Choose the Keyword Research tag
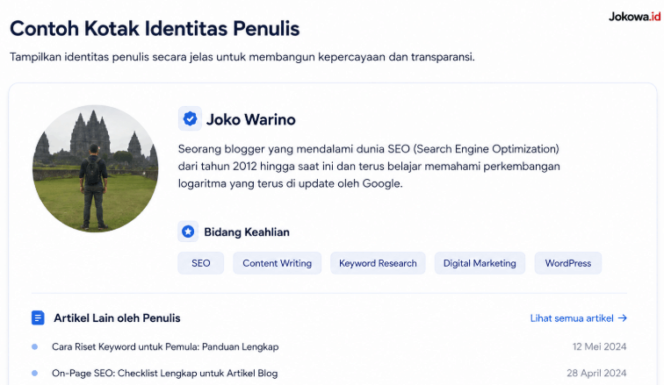The height and width of the screenshot is (385, 664). tap(378, 263)
